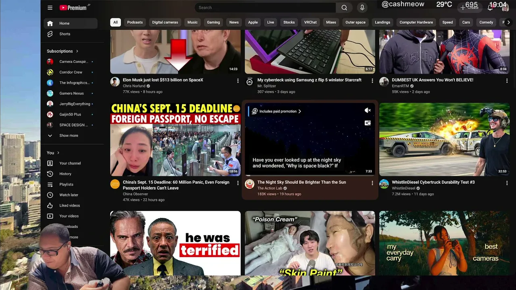Open Your videos in the sidebar
This screenshot has width=516, height=290.
(71, 216)
